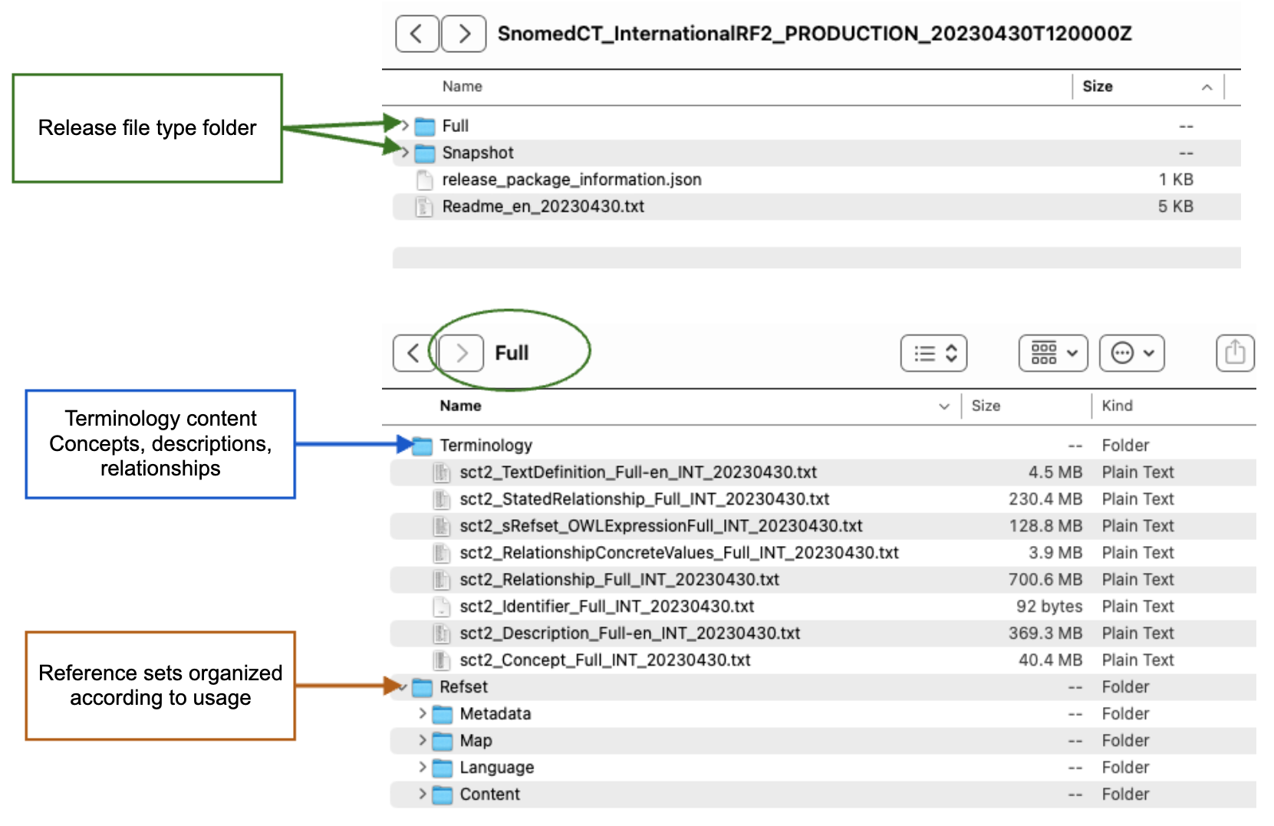Click the back arrow in the Full window
1274x826 pixels.
pos(414,353)
